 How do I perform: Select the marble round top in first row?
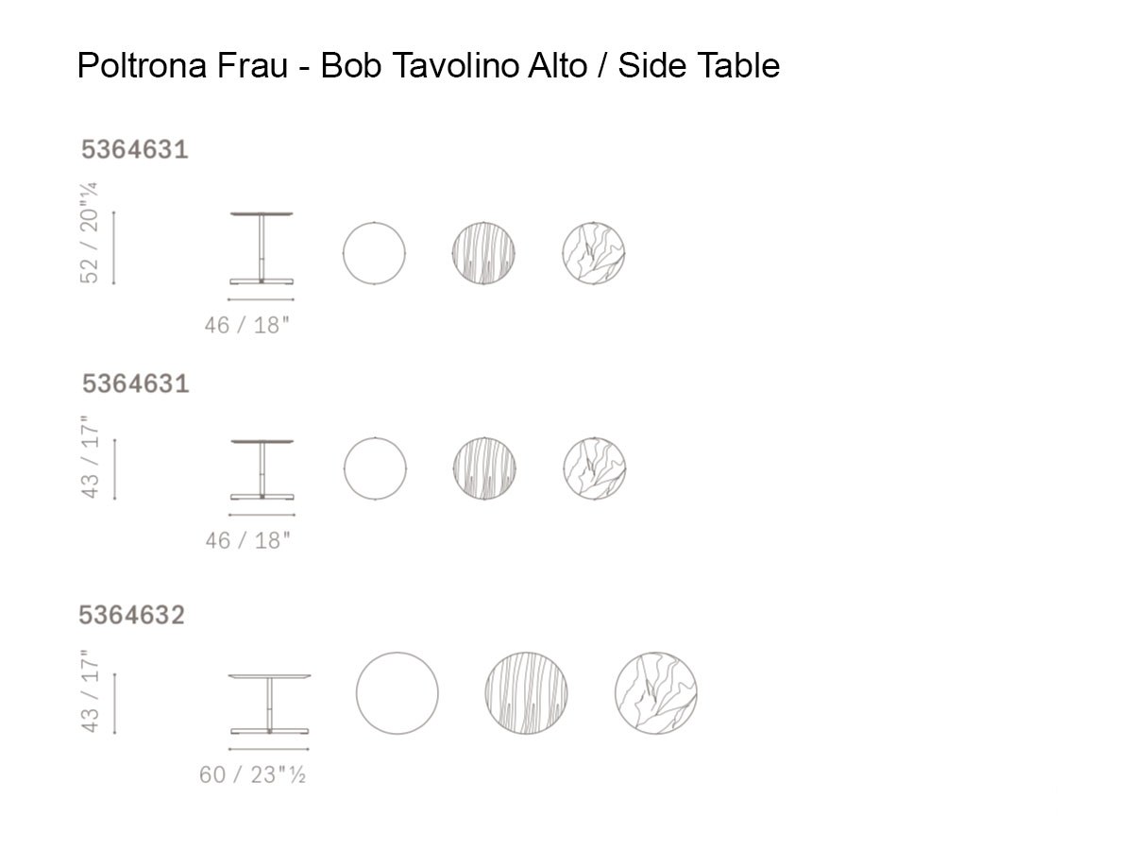tap(594, 253)
